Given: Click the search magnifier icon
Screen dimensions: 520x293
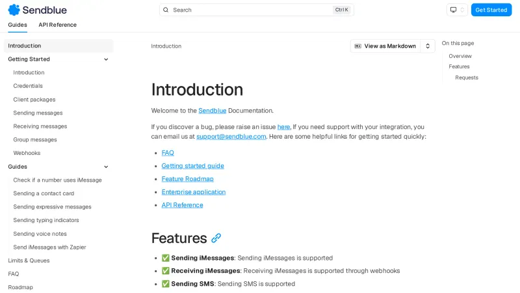Looking at the screenshot, I should coord(166,10).
